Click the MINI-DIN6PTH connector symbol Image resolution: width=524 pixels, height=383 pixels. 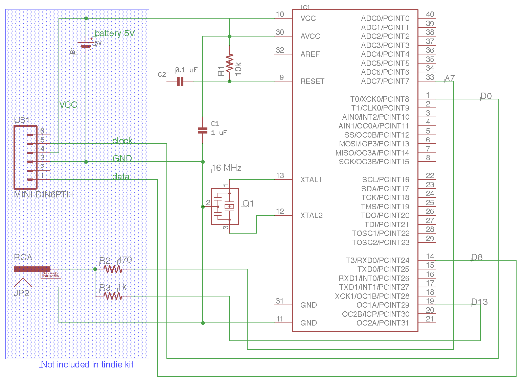(26, 157)
